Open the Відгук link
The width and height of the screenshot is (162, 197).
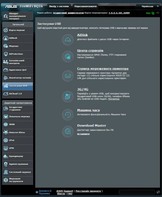point(61,194)
